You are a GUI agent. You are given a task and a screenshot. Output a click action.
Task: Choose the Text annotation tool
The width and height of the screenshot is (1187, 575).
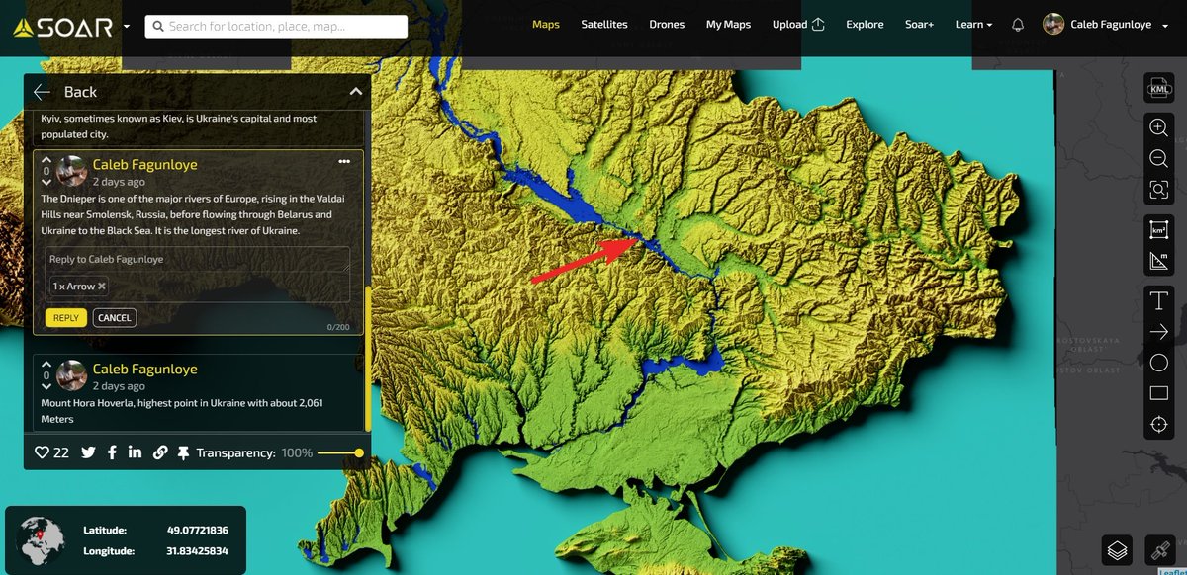[1158, 301]
